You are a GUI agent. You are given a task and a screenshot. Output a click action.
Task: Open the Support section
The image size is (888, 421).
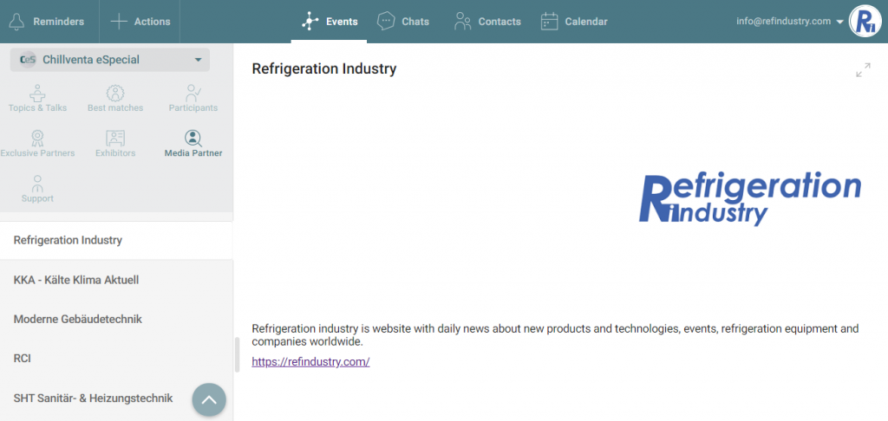pyautogui.click(x=37, y=190)
